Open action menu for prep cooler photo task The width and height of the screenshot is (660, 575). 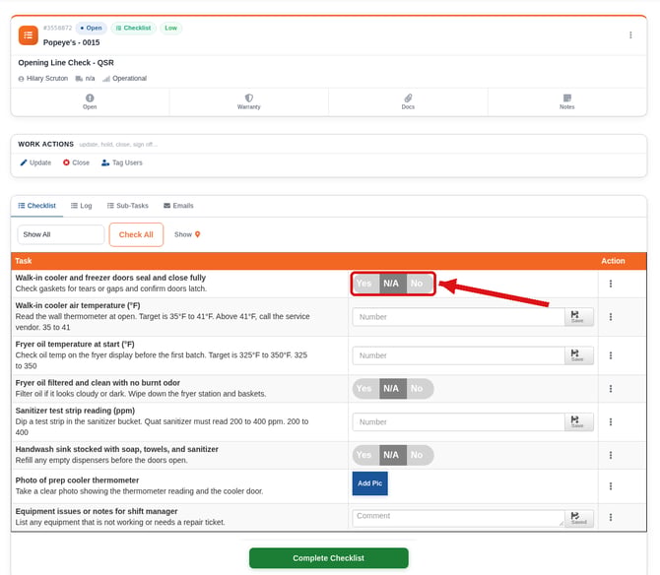tap(611, 486)
